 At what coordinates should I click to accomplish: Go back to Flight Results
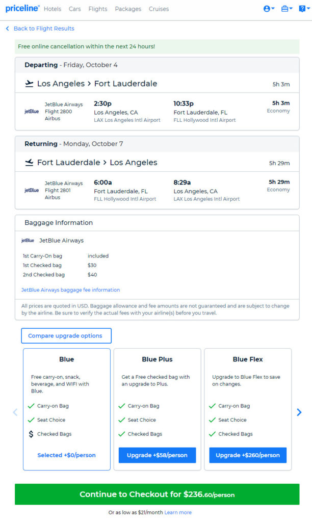tap(40, 29)
